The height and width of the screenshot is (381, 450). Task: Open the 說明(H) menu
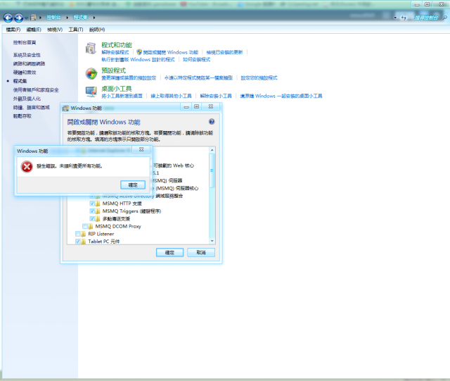[x=97, y=30]
